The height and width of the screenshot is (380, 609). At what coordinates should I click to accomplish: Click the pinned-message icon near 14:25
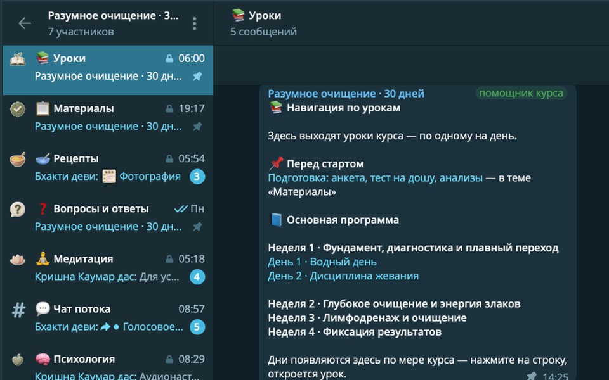(532, 376)
